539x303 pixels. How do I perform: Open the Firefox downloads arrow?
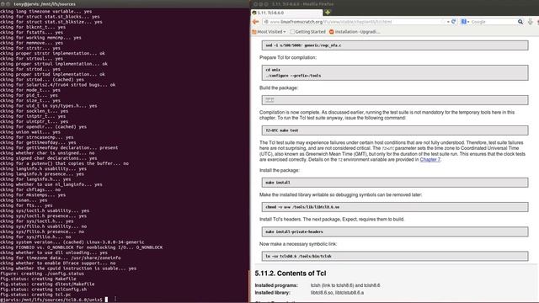531,22
